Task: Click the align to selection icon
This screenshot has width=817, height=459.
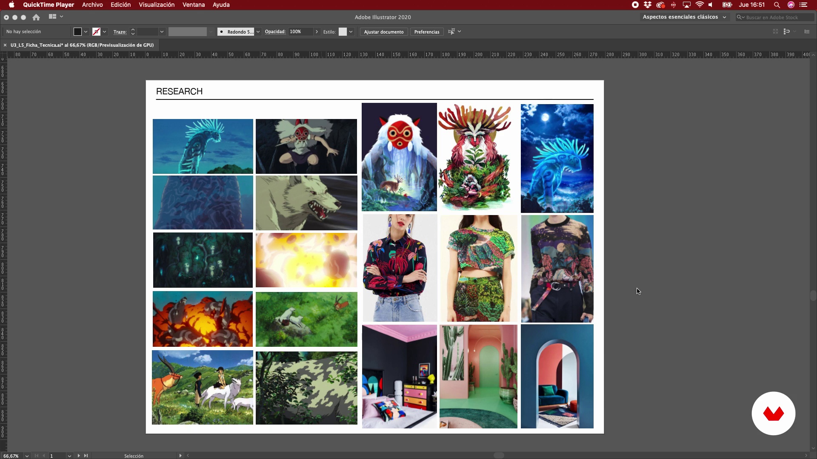Action: coord(451,31)
